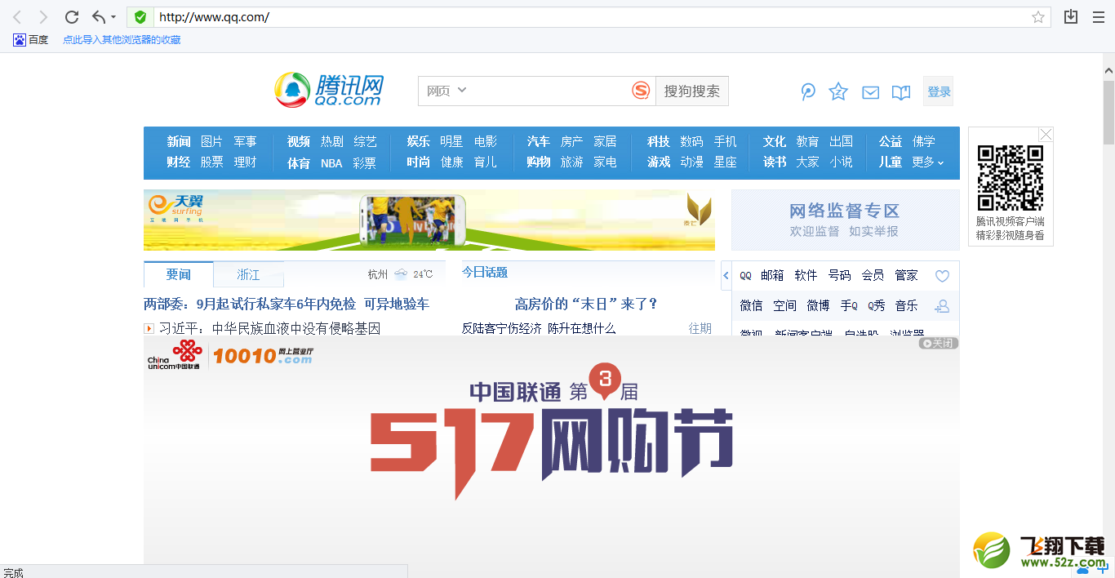Click the gold emblem logo on the football banner
Viewport: 1115px width, 578px height.
[699, 209]
